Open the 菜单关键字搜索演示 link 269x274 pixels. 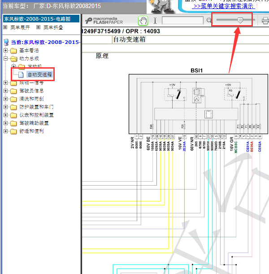[x=223, y=6]
